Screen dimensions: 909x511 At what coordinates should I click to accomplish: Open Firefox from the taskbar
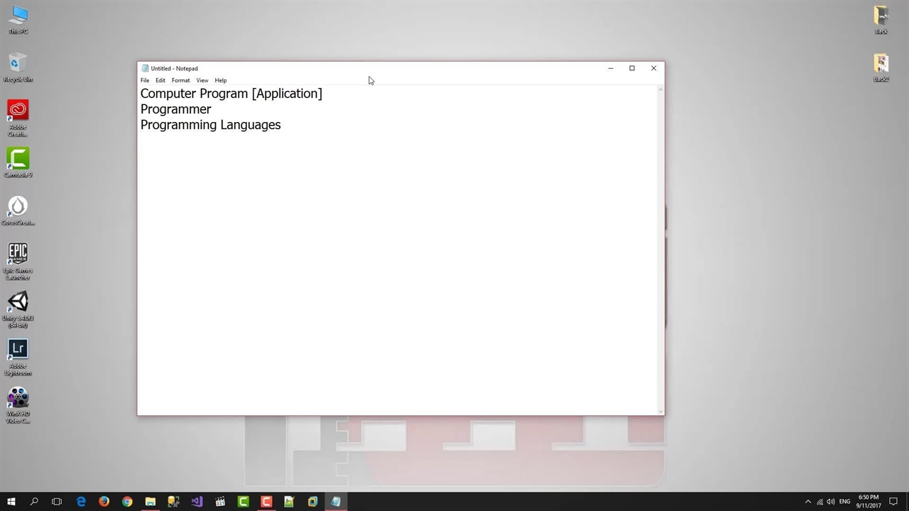click(104, 502)
